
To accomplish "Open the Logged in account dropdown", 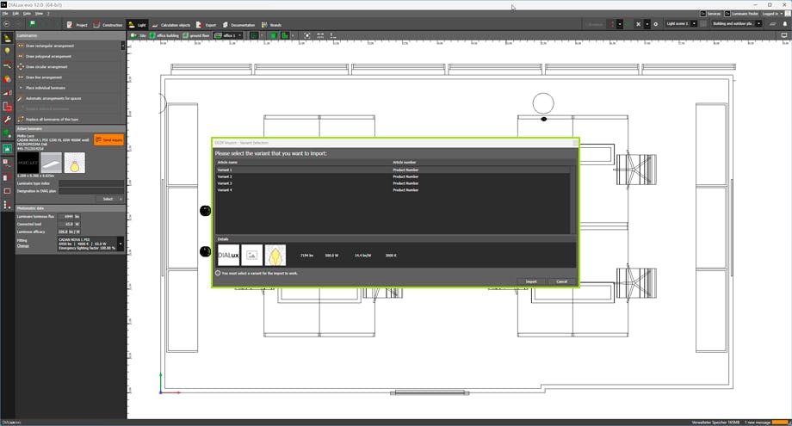I will (x=772, y=14).
